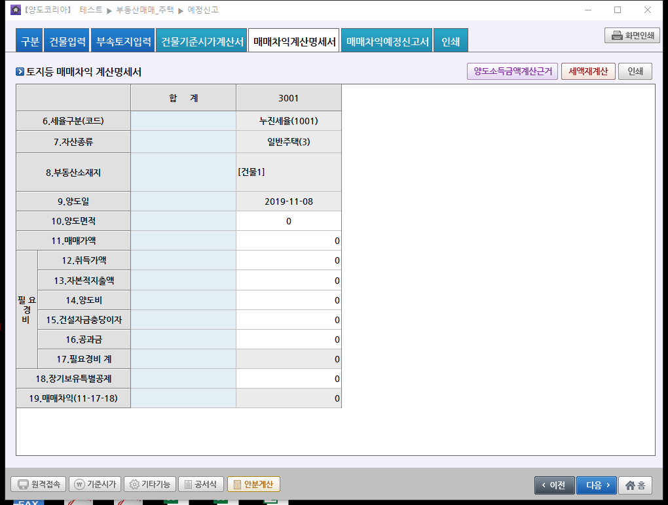Click the 12.취득가액 value field
This screenshot has height=505, width=668.
289,260
